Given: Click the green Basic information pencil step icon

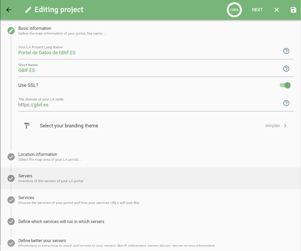Looking at the screenshot, I should tap(11, 31).
